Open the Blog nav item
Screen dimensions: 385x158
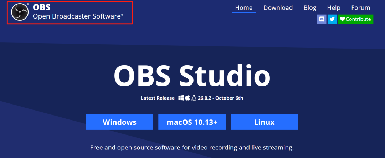point(310,7)
